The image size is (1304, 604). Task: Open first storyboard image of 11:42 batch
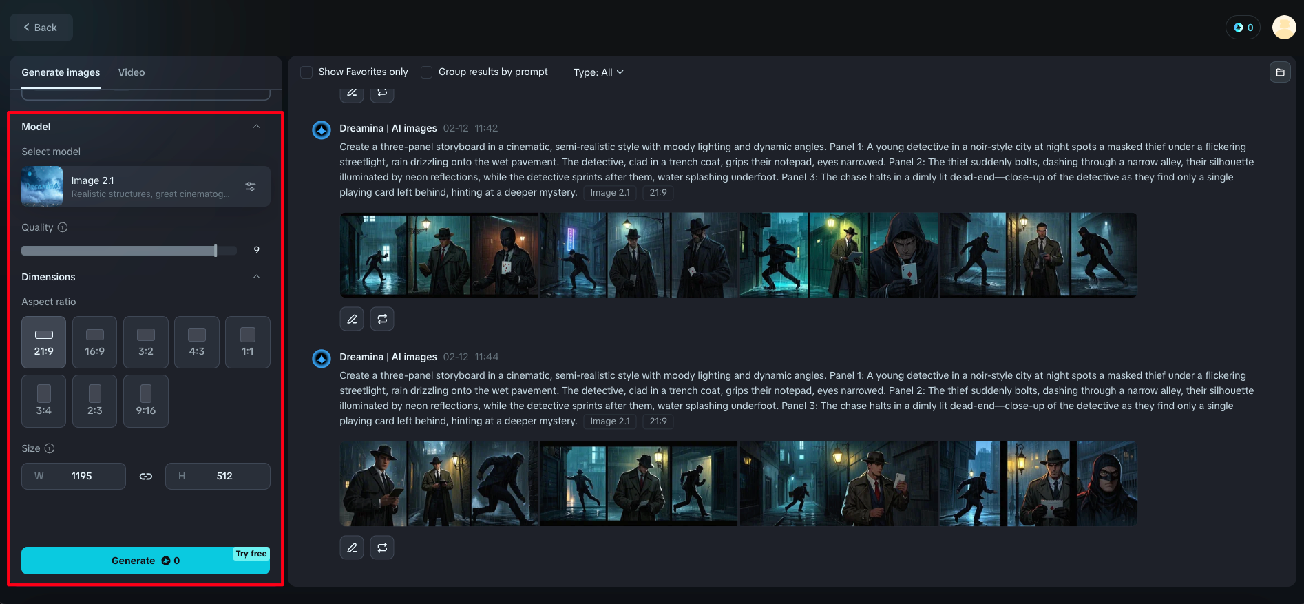click(439, 255)
